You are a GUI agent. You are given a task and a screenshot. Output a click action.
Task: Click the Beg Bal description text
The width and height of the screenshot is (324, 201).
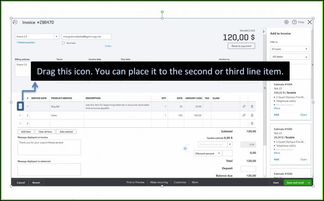point(118,106)
